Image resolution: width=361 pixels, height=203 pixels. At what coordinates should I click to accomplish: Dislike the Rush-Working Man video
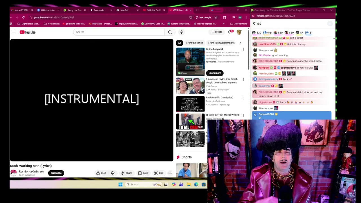pyautogui.click(x=113, y=173)
